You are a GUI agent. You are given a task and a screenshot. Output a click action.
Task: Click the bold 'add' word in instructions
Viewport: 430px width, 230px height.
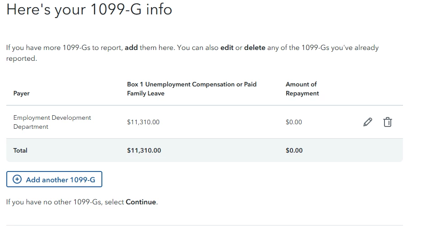tap(131, 48)
